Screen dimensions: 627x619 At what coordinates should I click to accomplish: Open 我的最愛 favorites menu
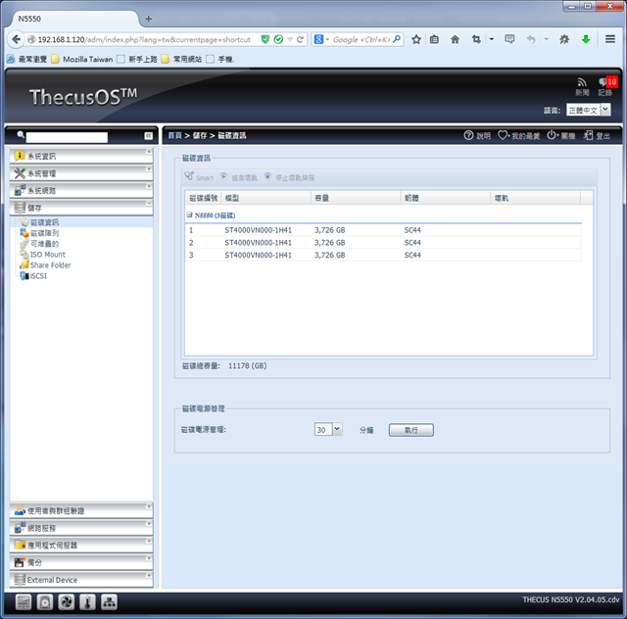518,135
